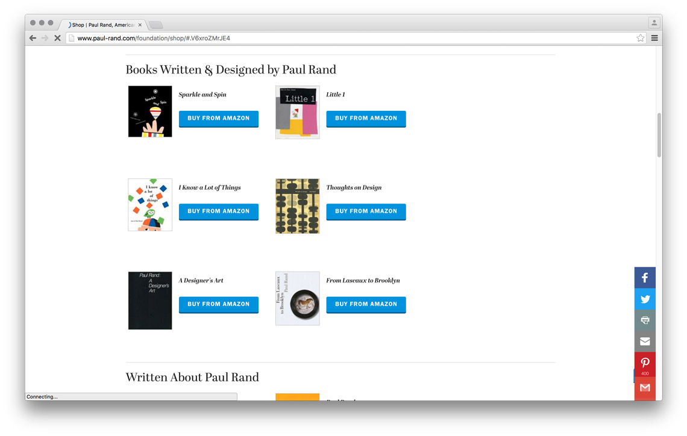Screen dimensions: 687x436
Task: Share page via email envelope icon
Action: (x=645, y=341)
